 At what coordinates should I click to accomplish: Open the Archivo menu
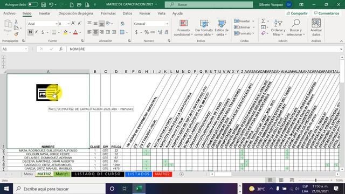pyautogui.click(x=10, y=13)
